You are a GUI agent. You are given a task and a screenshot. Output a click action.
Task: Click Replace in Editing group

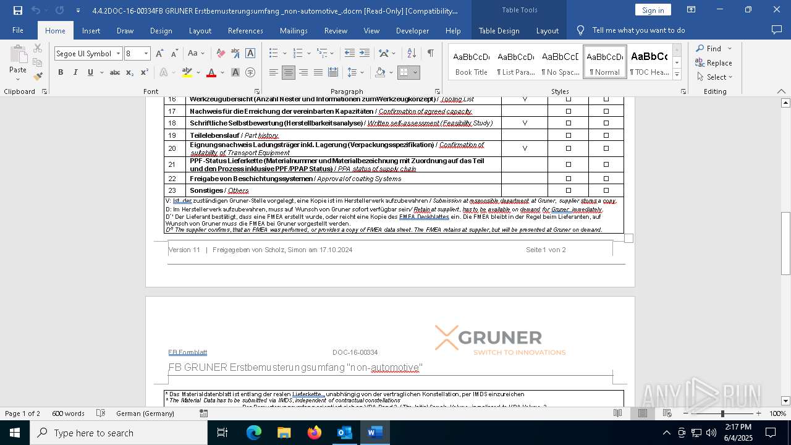pos(714,62)
